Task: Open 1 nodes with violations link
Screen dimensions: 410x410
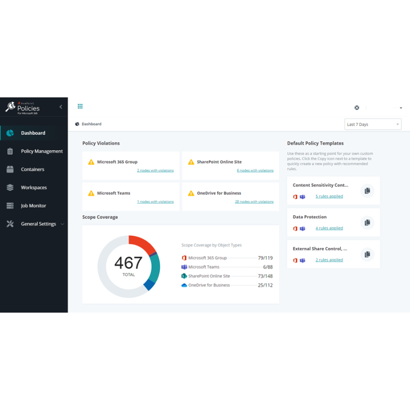Action: (155, 201)
